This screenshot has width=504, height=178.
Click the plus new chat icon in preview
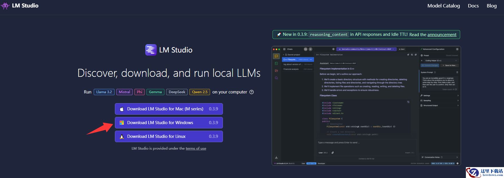click(x=310, y=49)
